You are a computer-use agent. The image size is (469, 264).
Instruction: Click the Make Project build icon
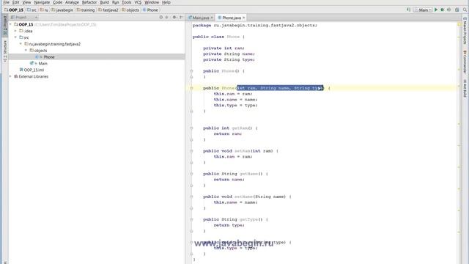point(409,10)
